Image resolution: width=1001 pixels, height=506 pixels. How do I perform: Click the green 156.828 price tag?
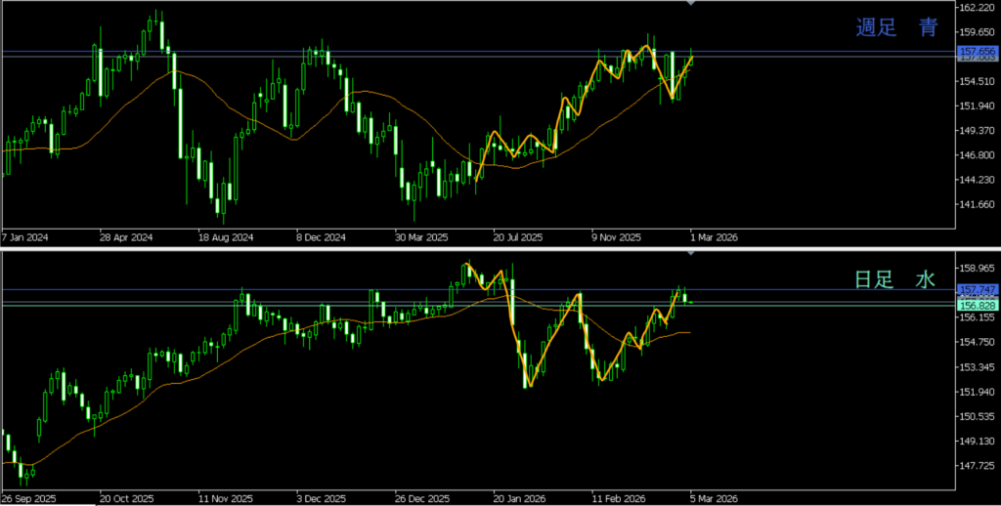(x=978, y=305)
